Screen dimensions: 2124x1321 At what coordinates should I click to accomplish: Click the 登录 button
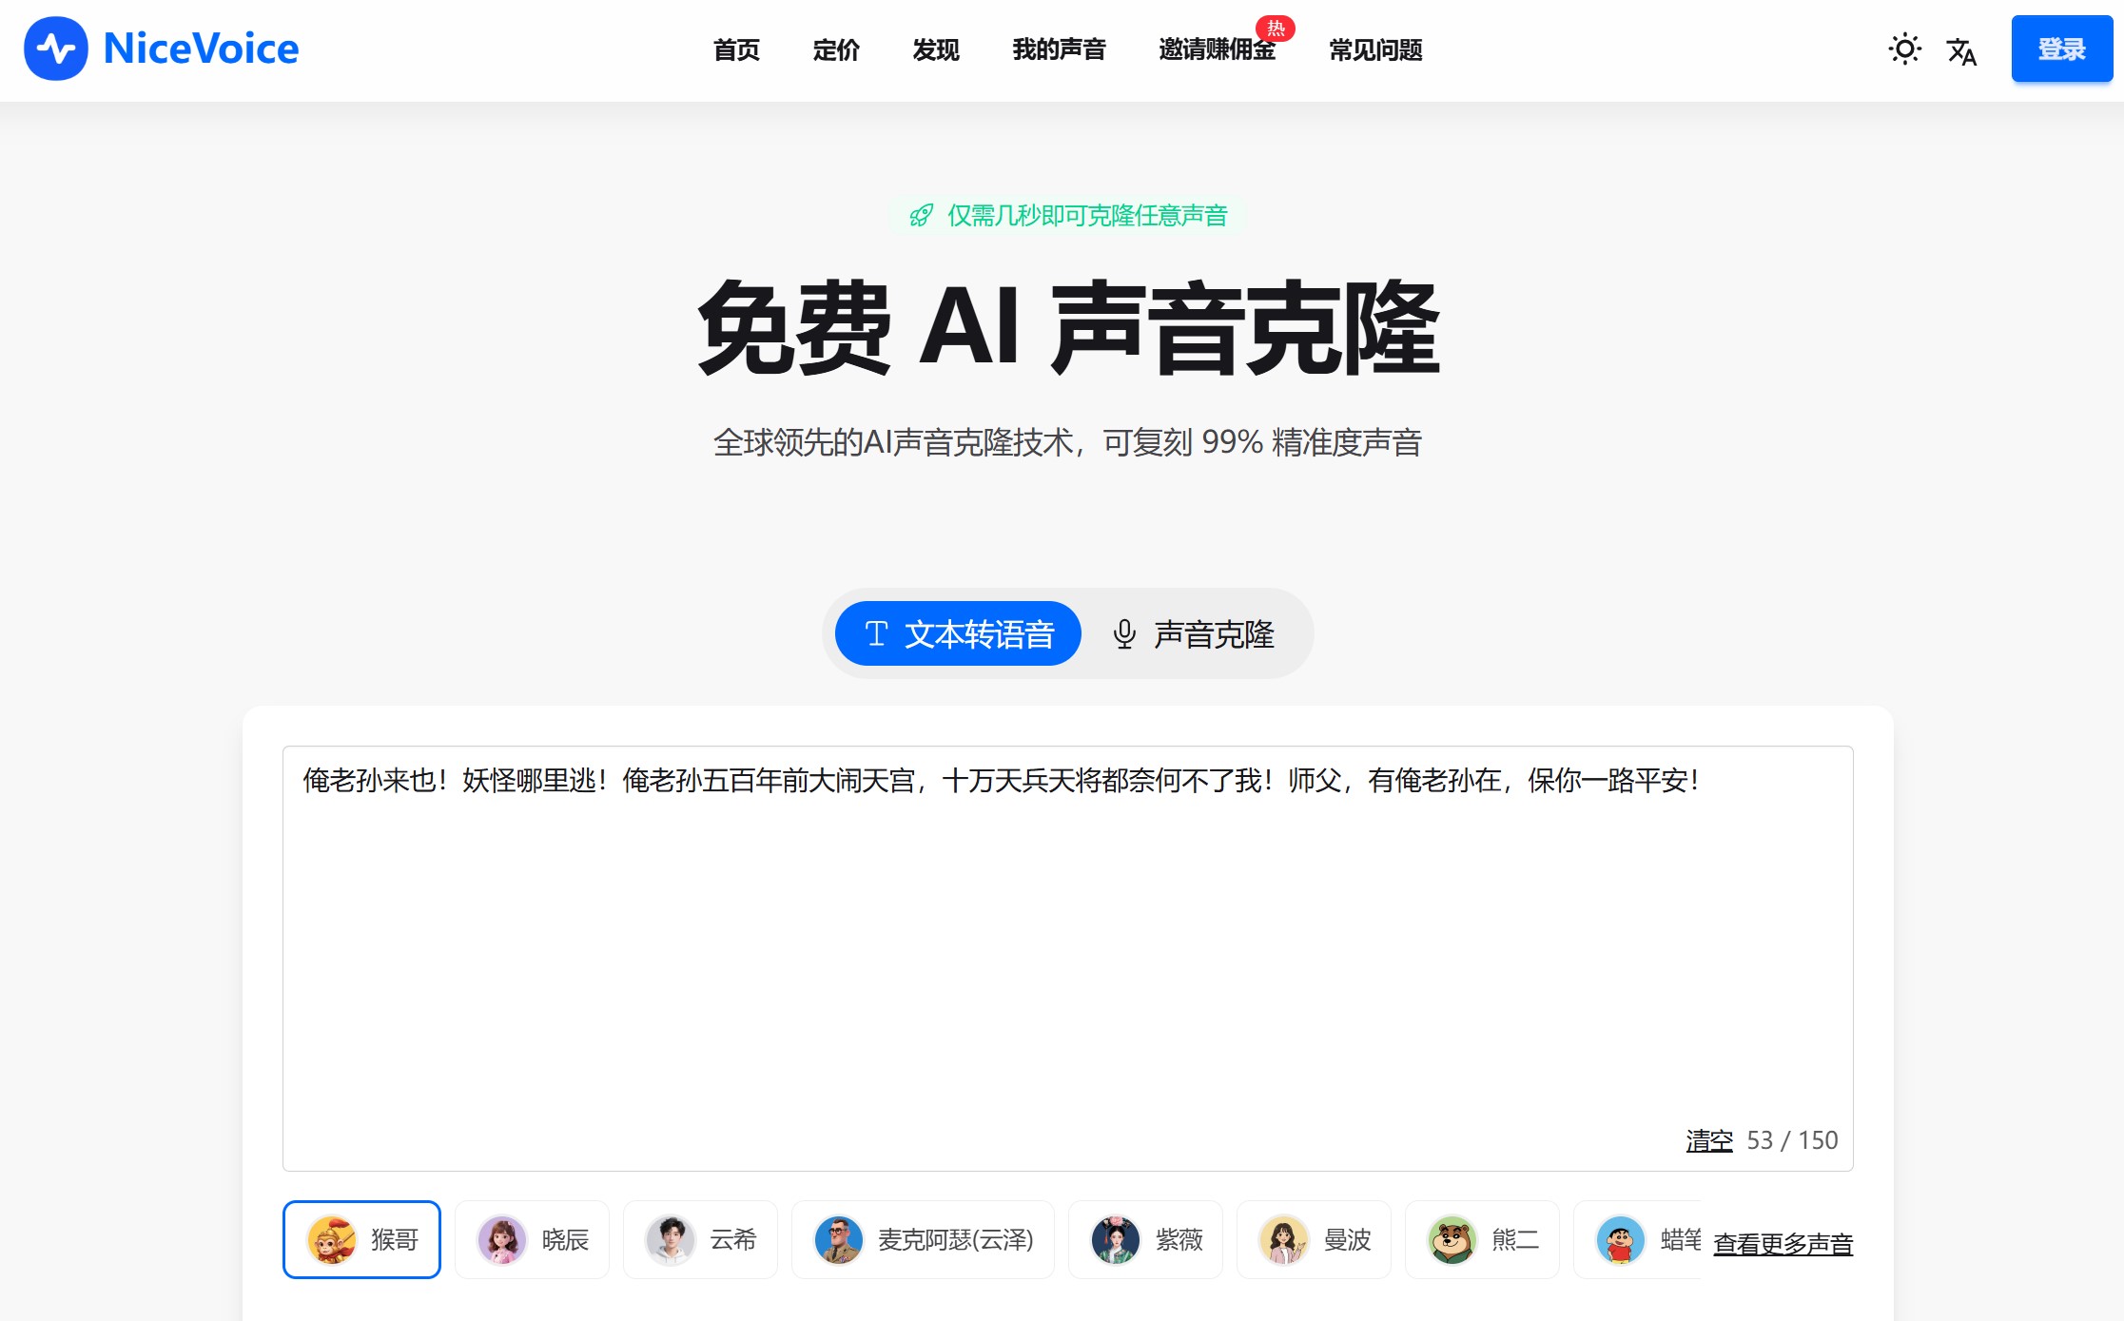pos(2061,49)
